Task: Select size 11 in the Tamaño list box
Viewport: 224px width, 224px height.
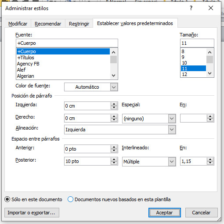Action: [x=193, y=69]
